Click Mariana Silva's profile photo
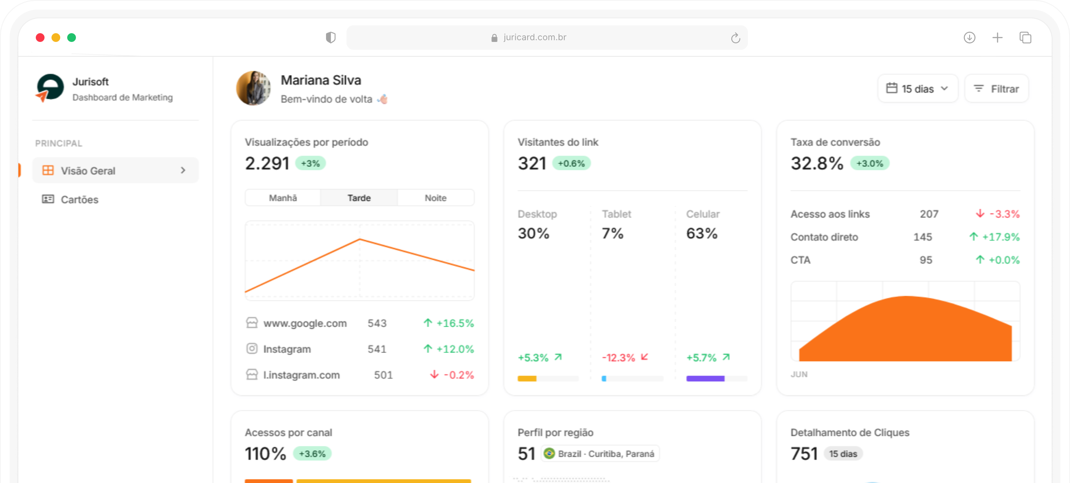 [253, 88]
